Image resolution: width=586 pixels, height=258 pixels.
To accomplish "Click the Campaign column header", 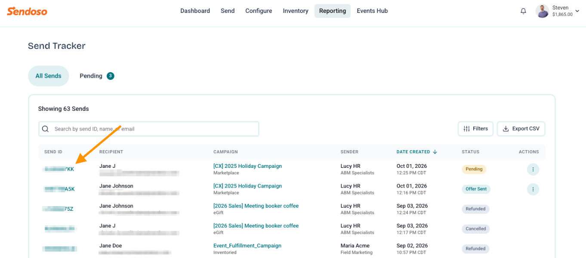I will coord(225,152).
